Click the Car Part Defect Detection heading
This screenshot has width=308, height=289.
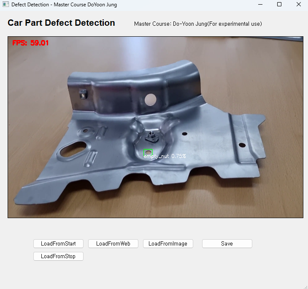[61, 23]
